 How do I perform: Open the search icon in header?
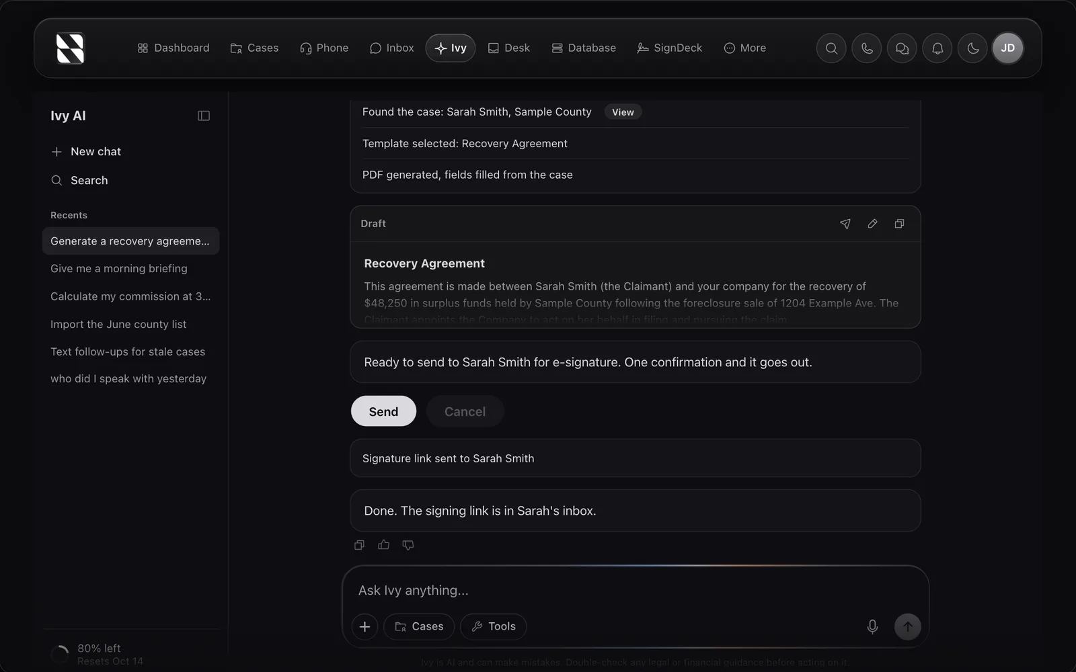[831, 48]
